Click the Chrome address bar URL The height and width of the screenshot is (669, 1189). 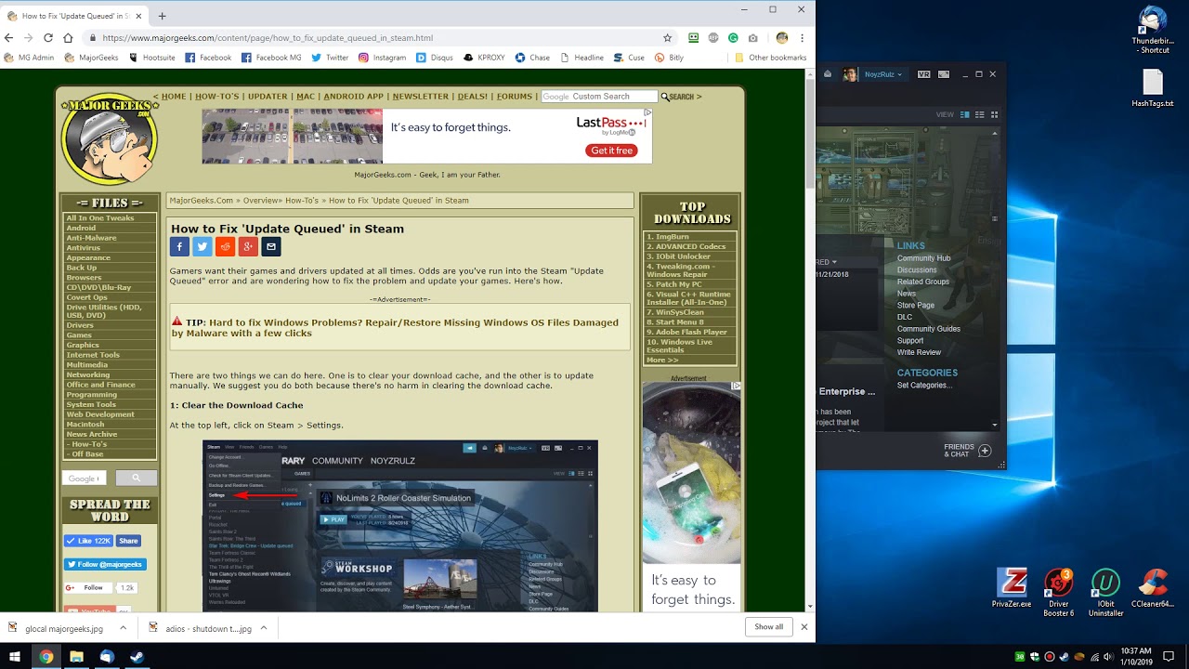pyautogui.click(x=268, y=38)
